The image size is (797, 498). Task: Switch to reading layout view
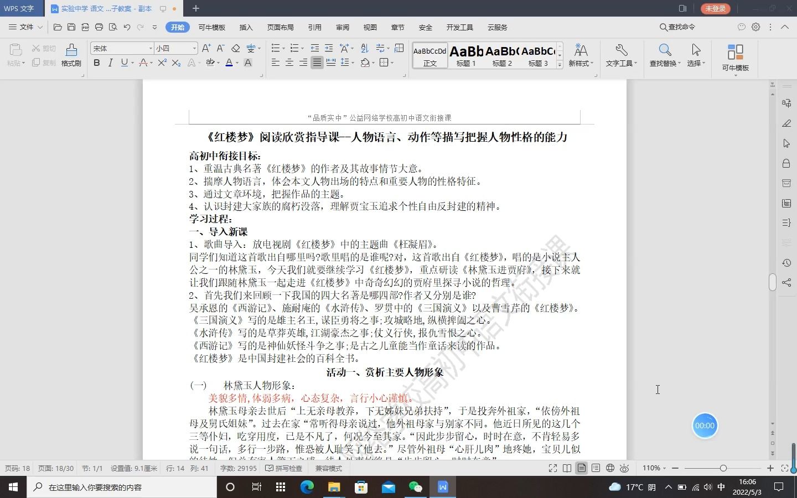(x=567, y=468)
